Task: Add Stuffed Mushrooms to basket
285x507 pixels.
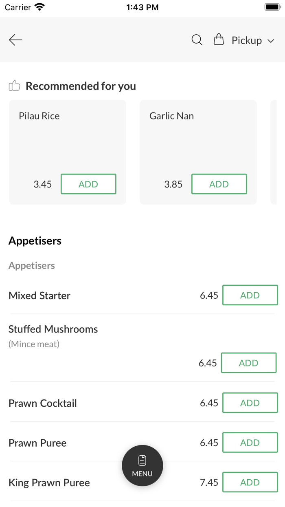Action: [248, 363]
